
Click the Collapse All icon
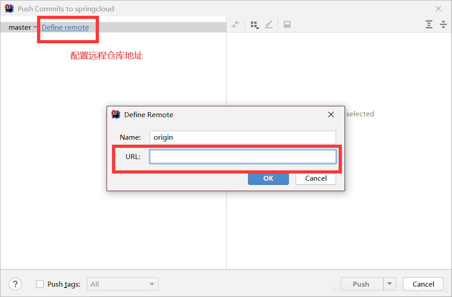[x=443, y=24]
